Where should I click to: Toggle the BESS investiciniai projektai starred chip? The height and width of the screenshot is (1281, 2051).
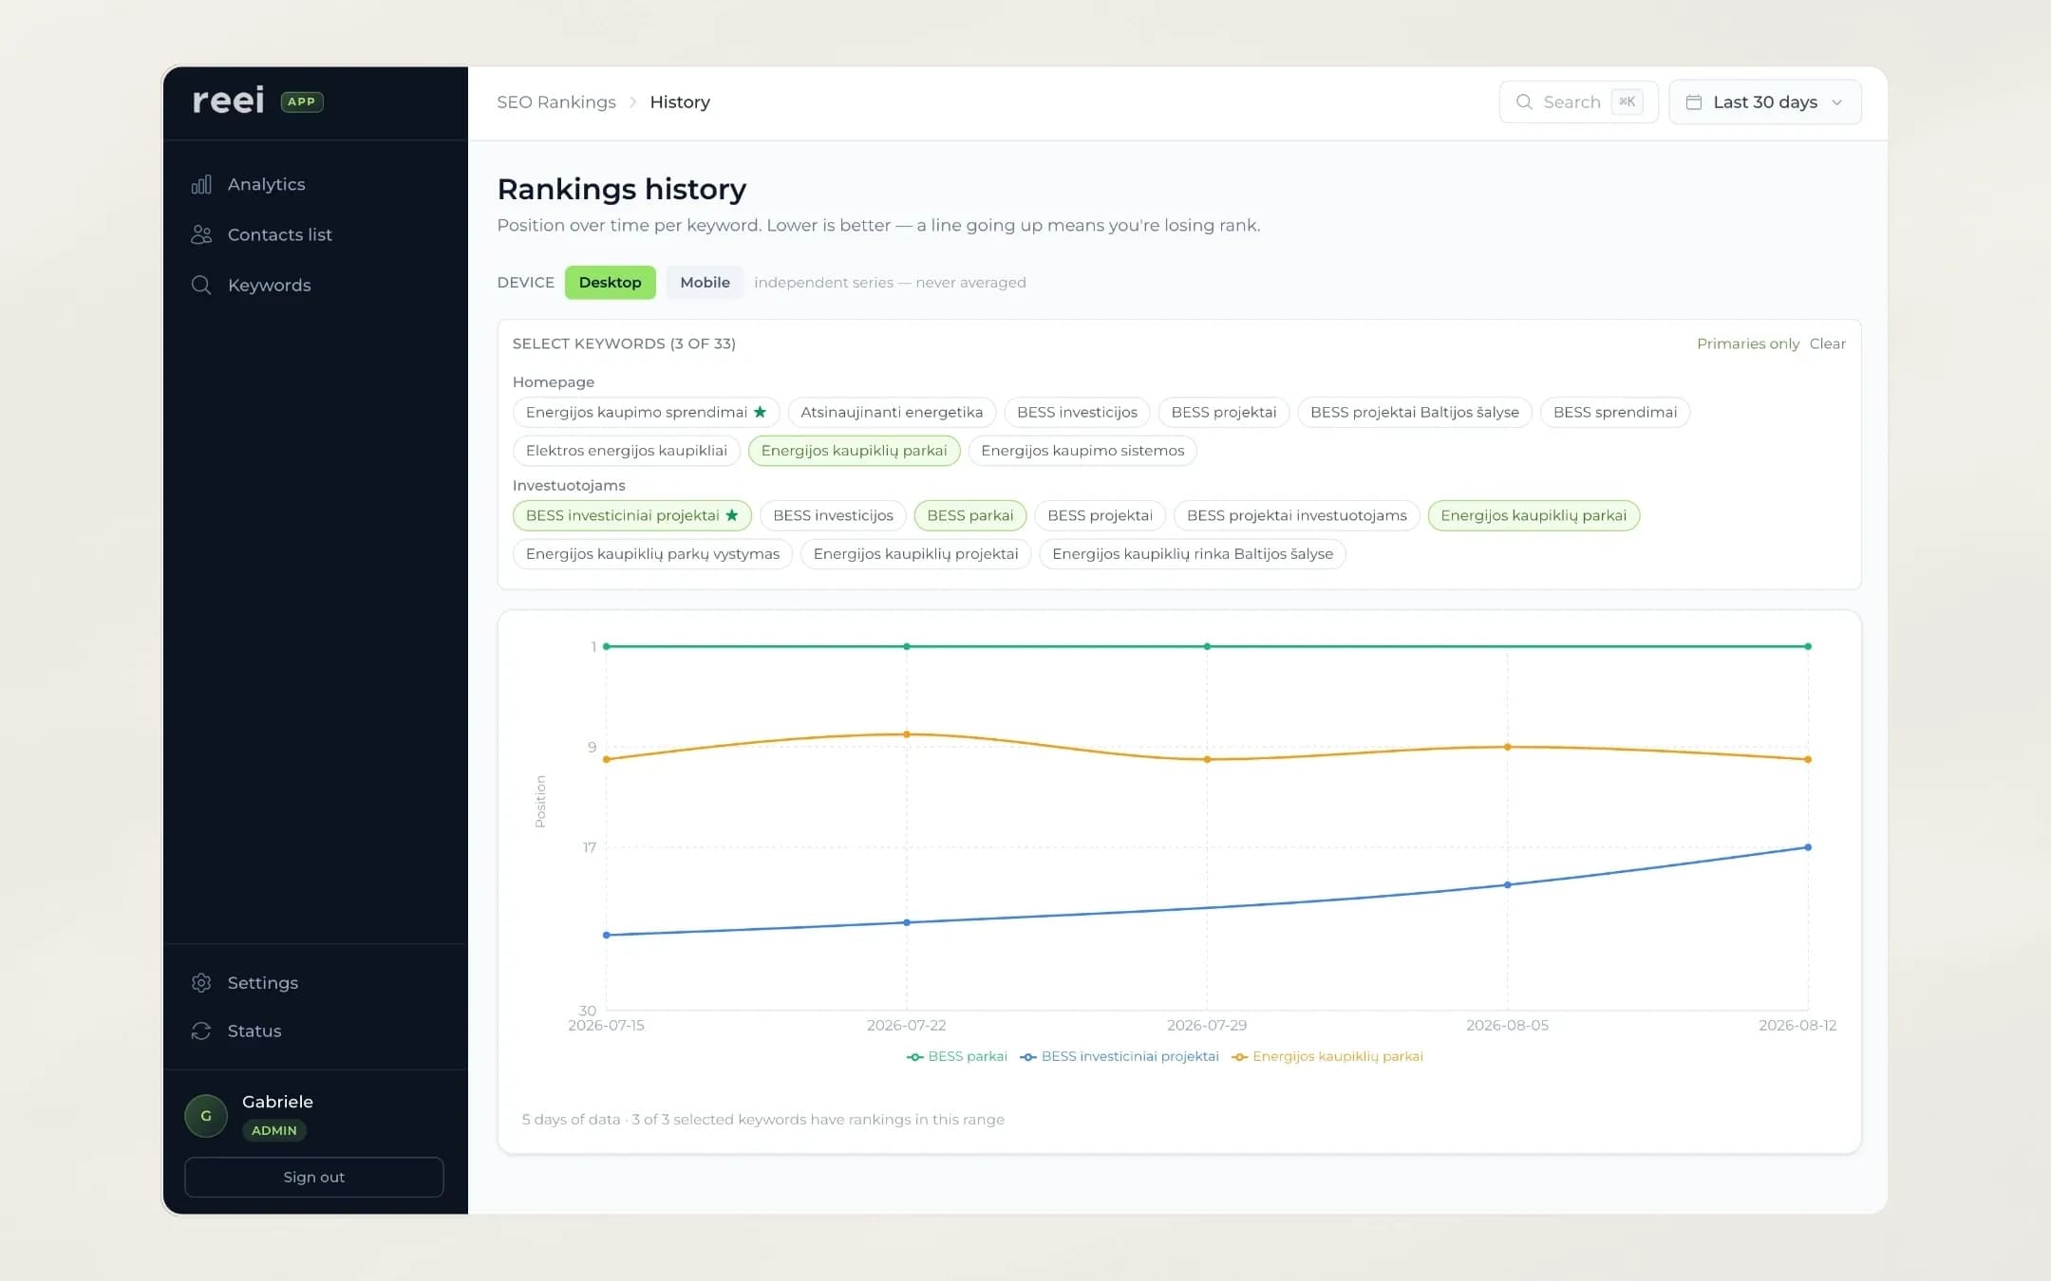tap(632, 515)
